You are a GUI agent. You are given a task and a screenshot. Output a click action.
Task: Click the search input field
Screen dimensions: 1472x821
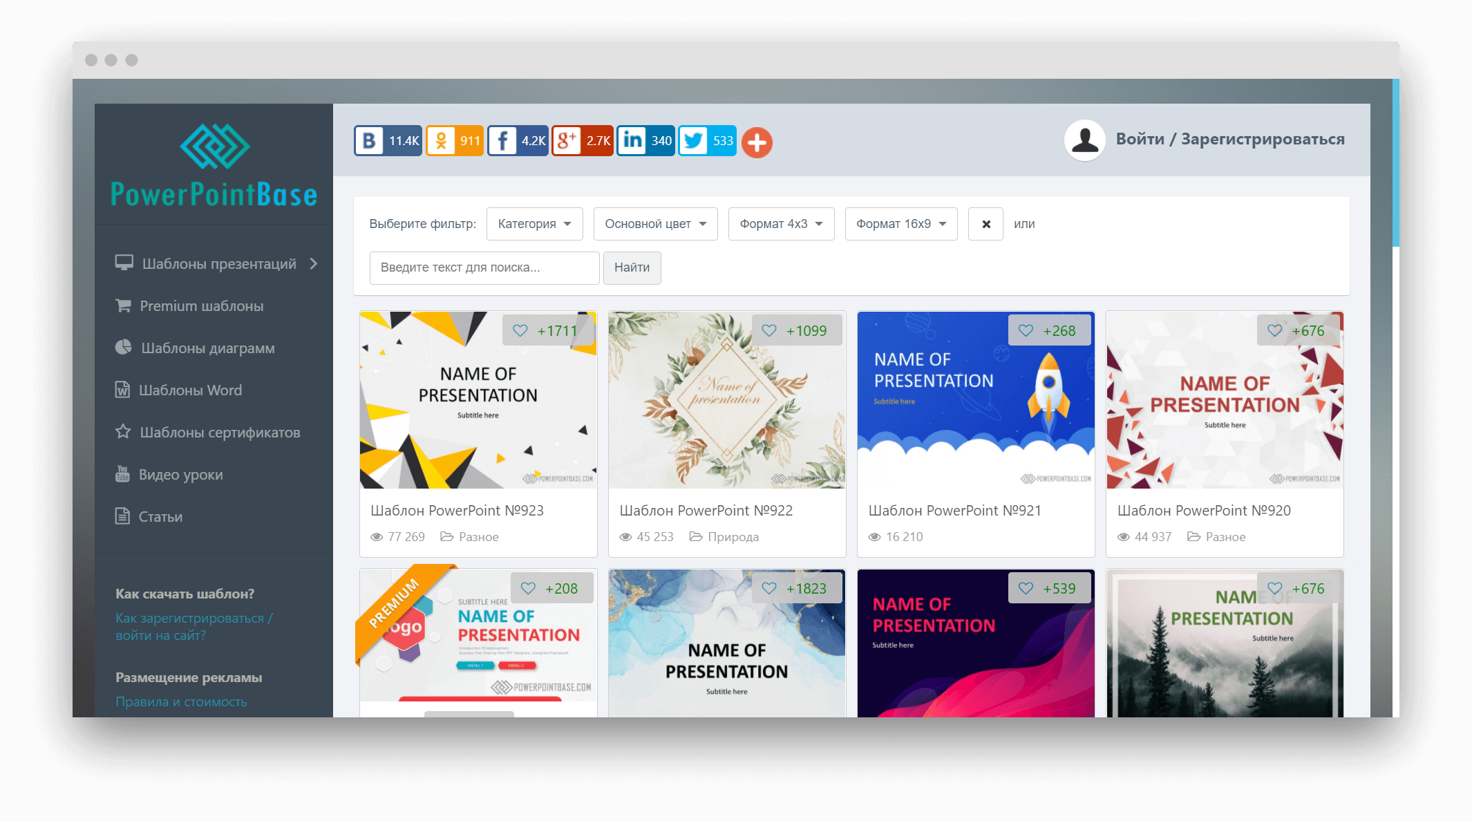(x=484, y=268)
